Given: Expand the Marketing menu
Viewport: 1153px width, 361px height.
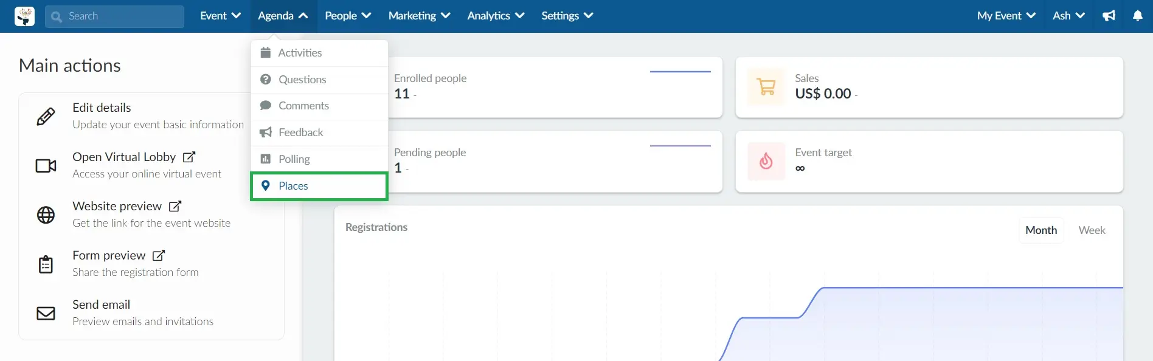Looking at the screenshot, I should pyautogui.click(x=419, y=16).
